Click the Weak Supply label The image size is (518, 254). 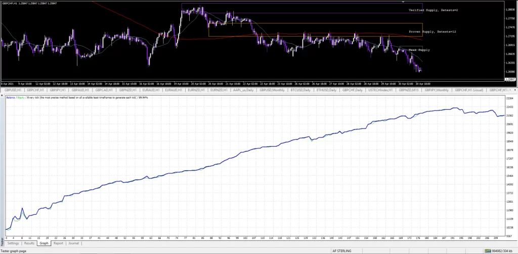(x=419, y=50)
